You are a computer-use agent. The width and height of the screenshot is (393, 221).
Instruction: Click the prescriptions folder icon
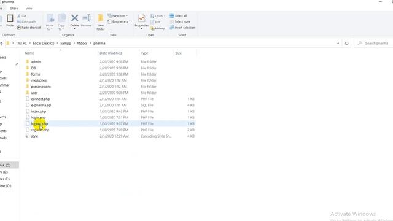pyautogui.click(x=28, y=87)
